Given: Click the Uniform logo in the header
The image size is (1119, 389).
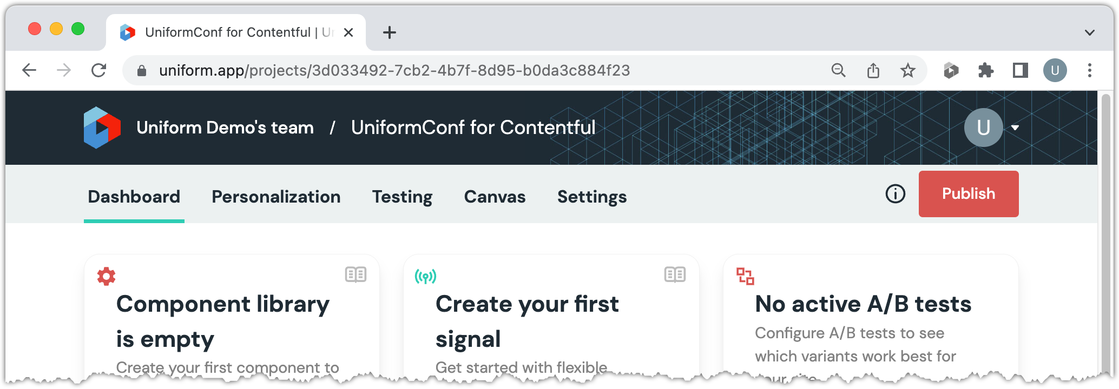Looking at the screenshot, I should (x=102, y=128).
